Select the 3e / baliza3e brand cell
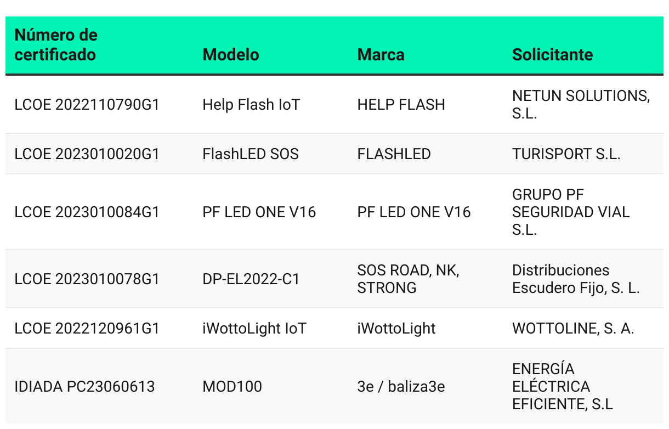669x429 pixels. tap(401, 387)
